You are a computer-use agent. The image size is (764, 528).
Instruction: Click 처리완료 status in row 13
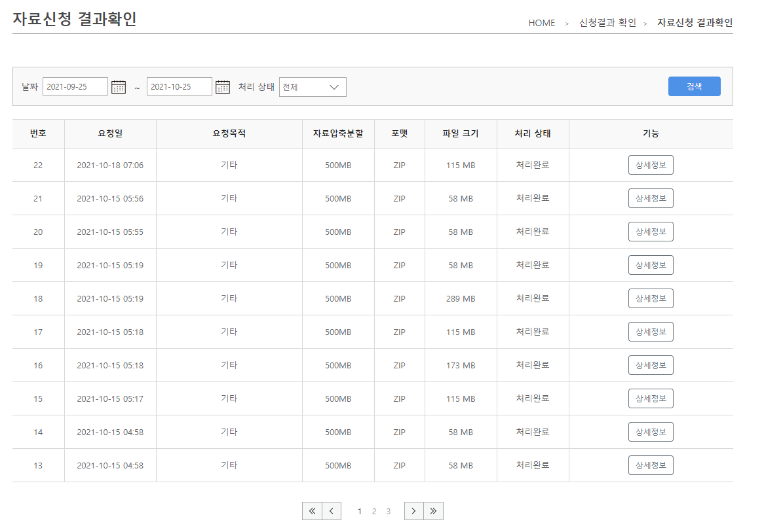pyautogui.click(x=533, y=465)
